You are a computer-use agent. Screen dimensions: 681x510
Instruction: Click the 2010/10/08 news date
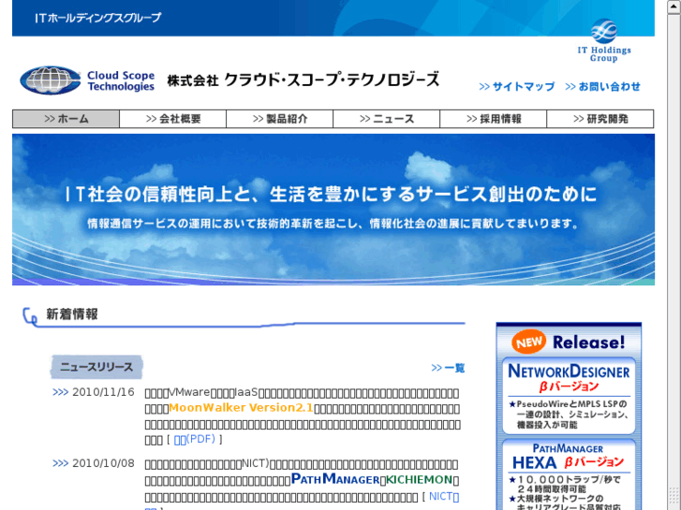(x=103, y=463)
